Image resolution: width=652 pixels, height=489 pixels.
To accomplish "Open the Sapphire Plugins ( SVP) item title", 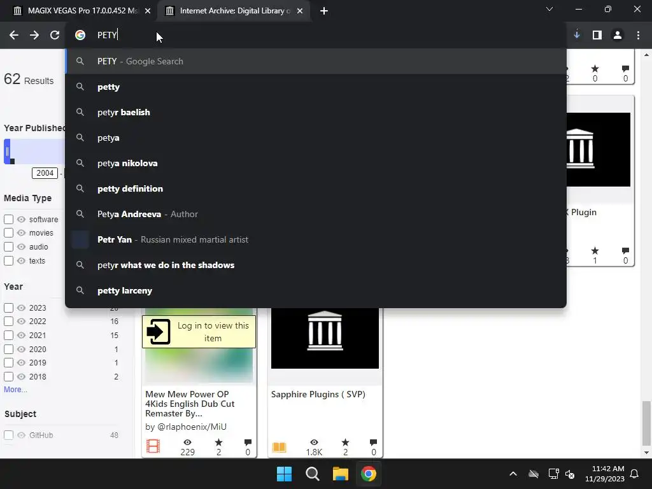I will tap(318, 394).
